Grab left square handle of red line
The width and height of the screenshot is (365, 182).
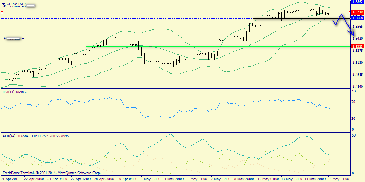[2, 13]
